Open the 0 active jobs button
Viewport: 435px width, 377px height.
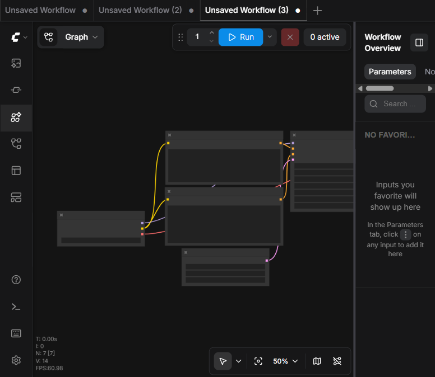325,37
